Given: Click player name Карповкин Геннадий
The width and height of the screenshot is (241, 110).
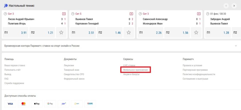Looking at the screenshot, I should [x=87, y=24].
